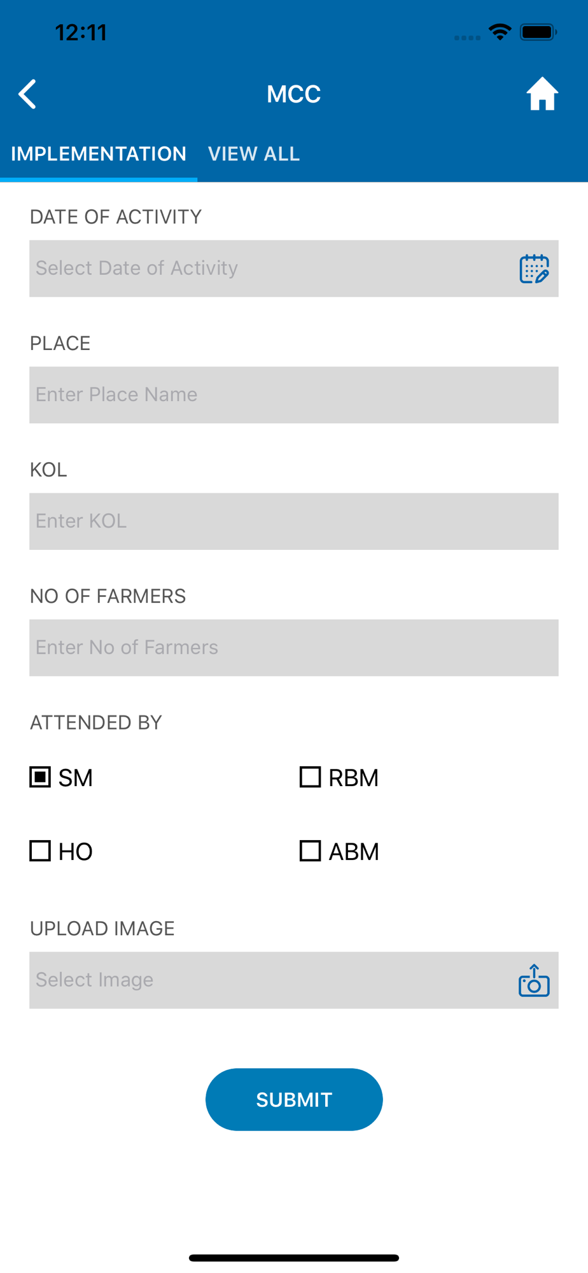Open the Select Date of Activity field
588x1273 pixels.
267,269
